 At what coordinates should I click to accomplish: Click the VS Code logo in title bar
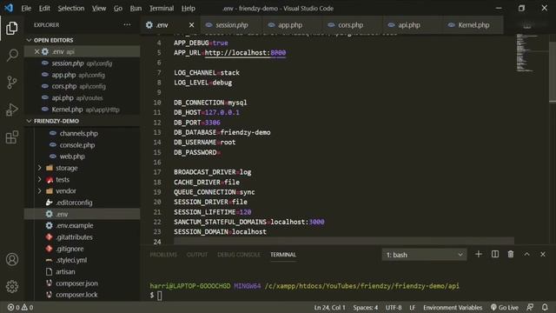pos(9,8)
